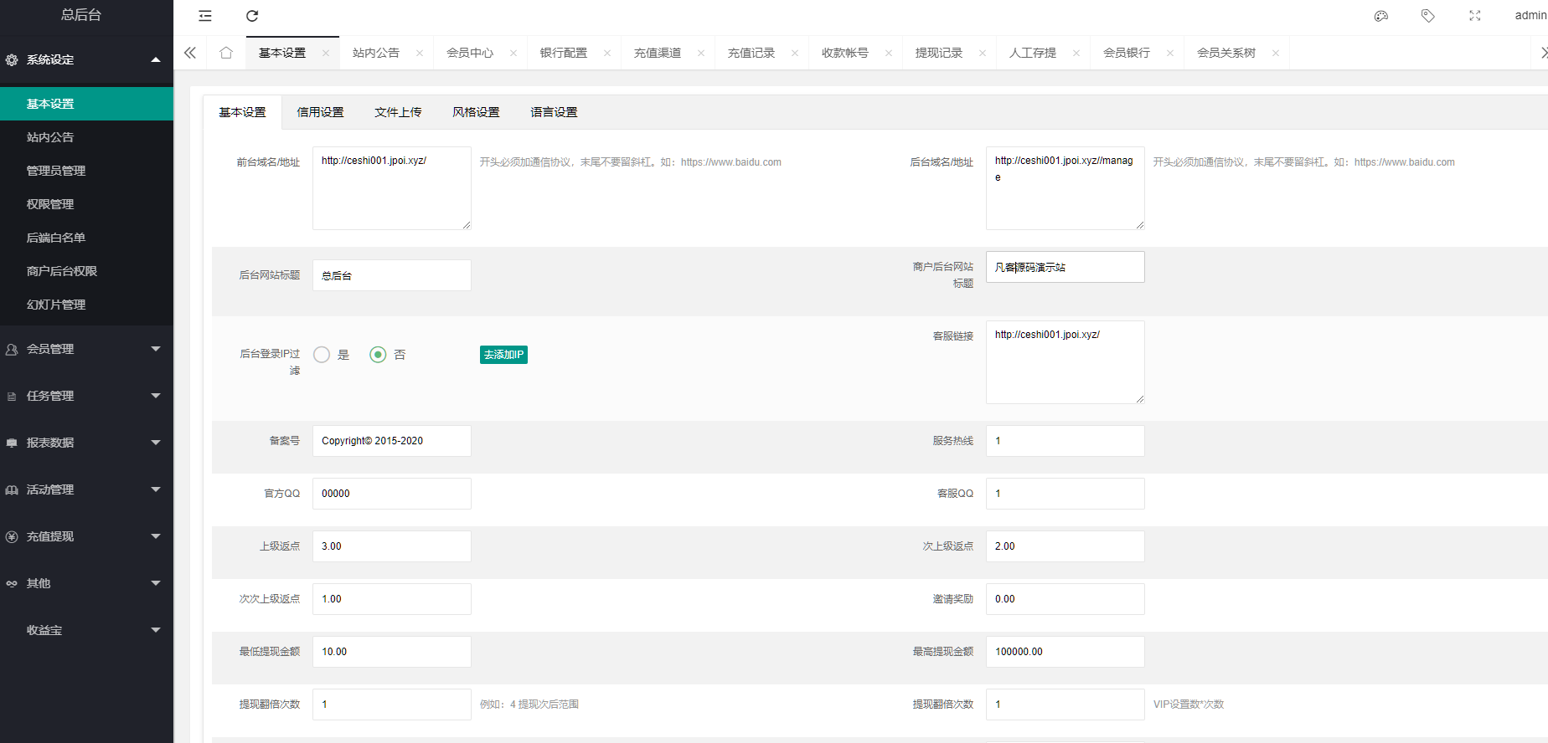Switch to the 文件上传 tab
Screen dimensions: 1548x743
398,112
